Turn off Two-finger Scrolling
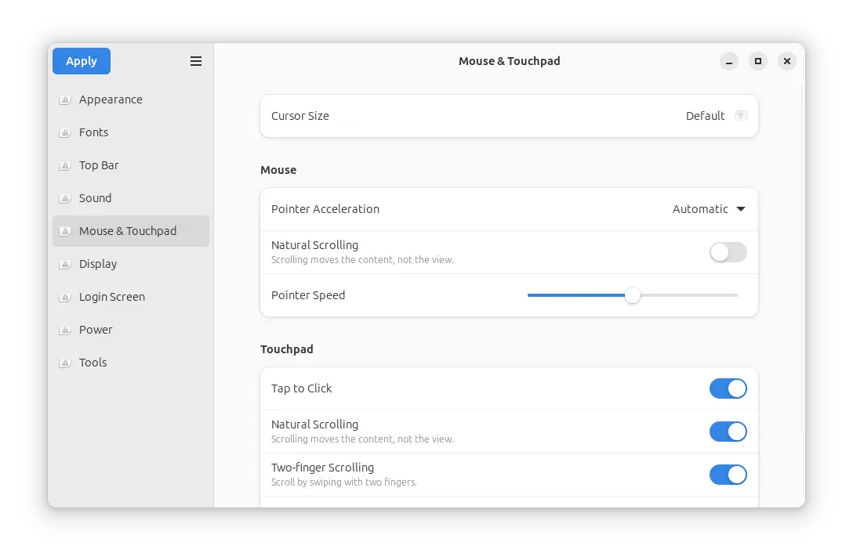This screenshot has height=560, width=853. click(728, 475)
